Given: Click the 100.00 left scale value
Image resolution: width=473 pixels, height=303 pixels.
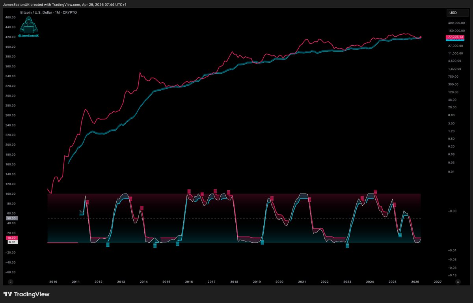Looking at the screenshot, I should (x=11, y=194).
